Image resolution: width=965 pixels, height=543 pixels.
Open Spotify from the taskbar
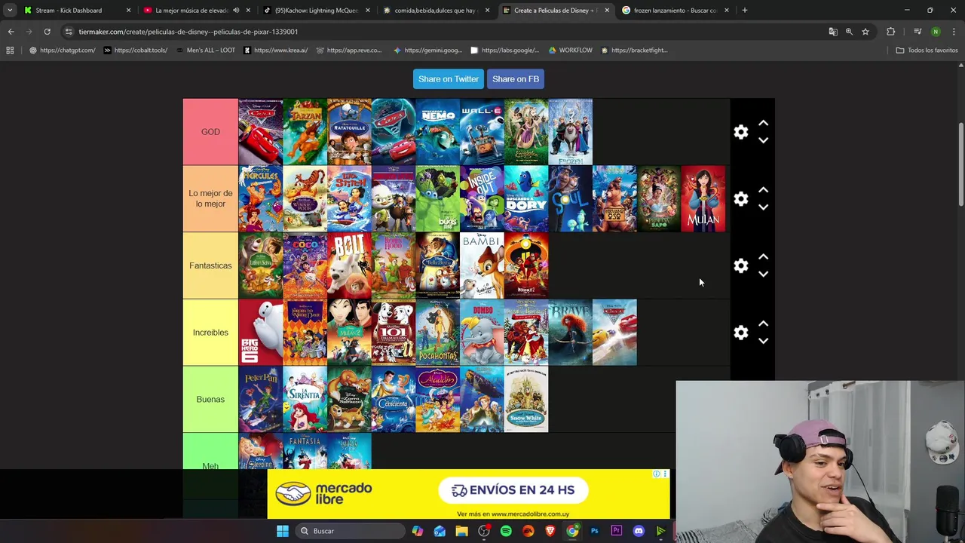[x=506, y=531]
